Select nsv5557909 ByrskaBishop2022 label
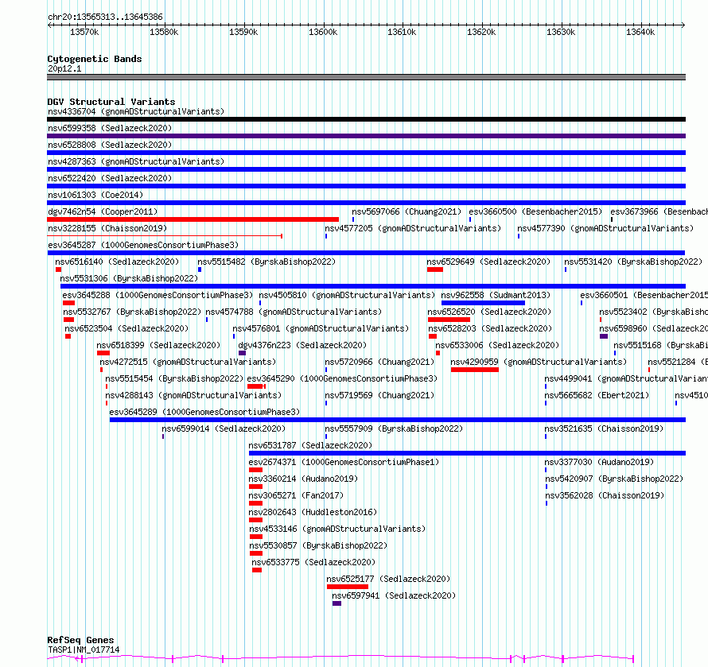 (394, 429)
